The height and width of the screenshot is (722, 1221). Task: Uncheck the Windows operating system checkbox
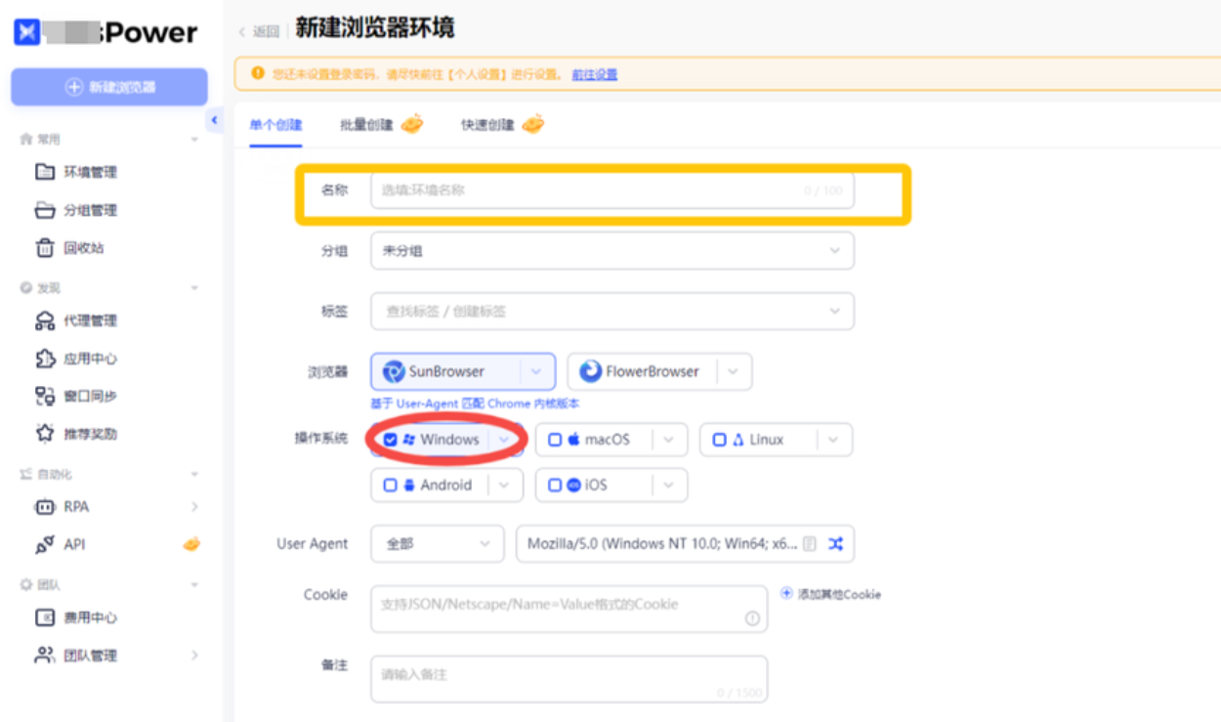click(x=391, y=440)
